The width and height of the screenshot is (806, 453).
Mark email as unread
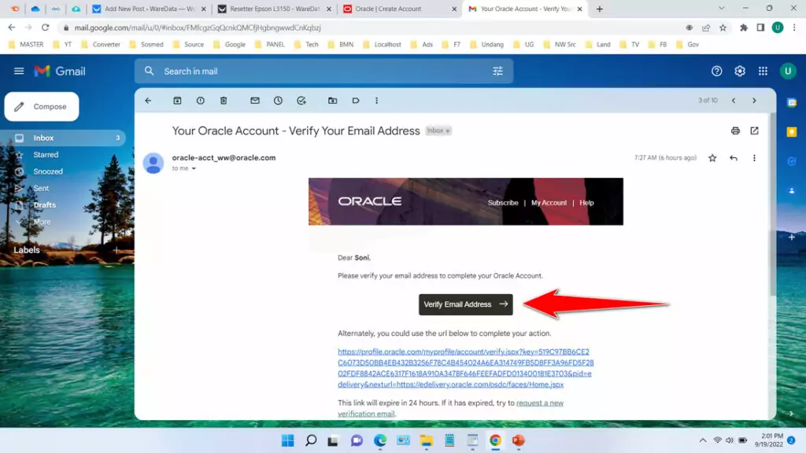click(x=255, y=101)
